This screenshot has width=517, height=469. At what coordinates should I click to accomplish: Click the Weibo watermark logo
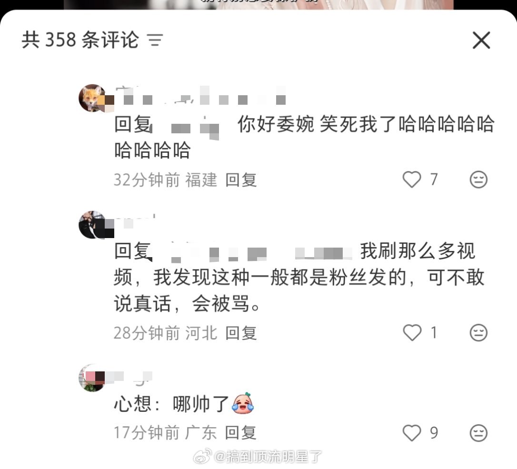click(x=202, y=456)
